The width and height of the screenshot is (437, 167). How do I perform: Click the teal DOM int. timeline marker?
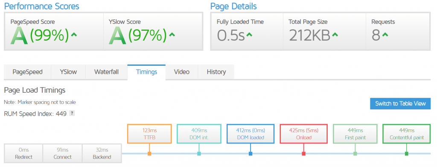(199, 154)
